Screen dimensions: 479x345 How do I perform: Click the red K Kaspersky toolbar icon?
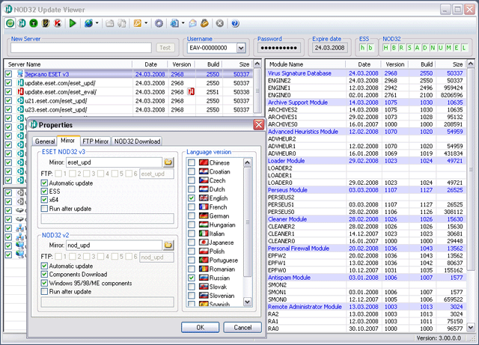(x=58, y=23)
